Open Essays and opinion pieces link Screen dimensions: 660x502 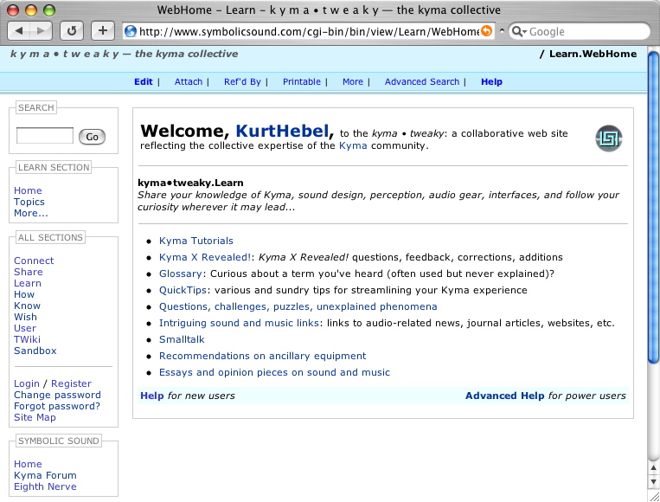[274, 372]
